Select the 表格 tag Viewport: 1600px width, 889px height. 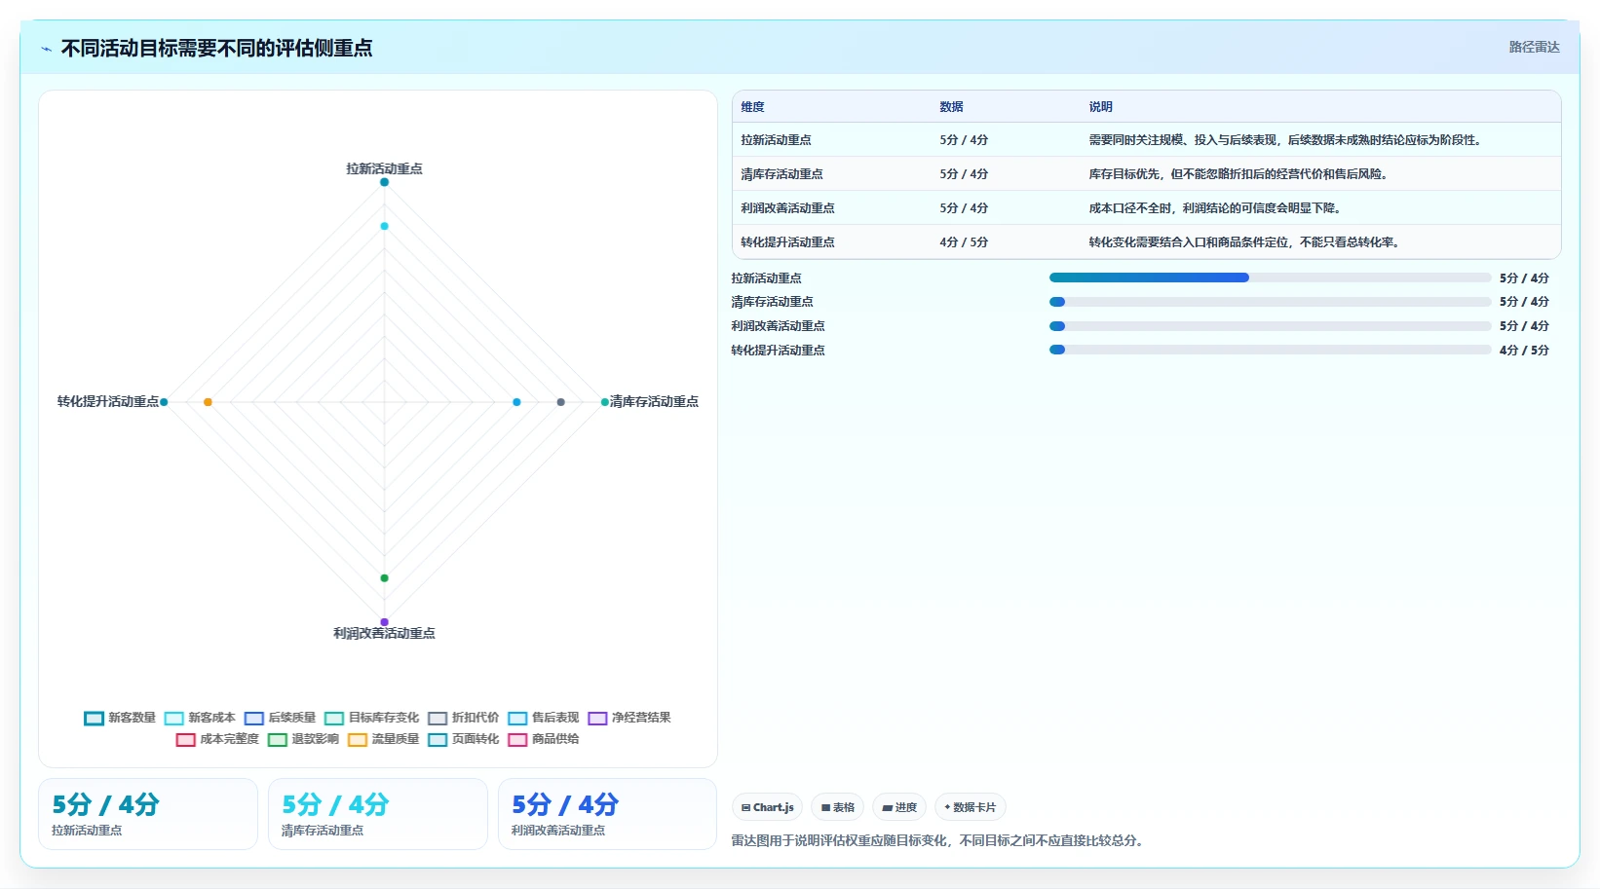point(838,807)
